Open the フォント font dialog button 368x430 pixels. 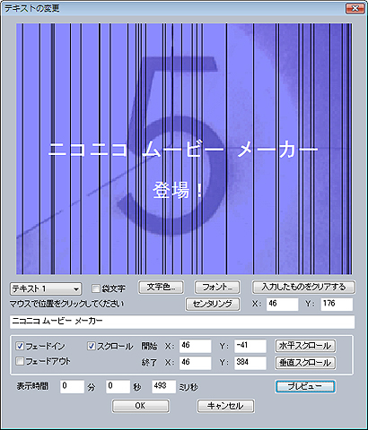pyautogui.click(x=217, y=288)
